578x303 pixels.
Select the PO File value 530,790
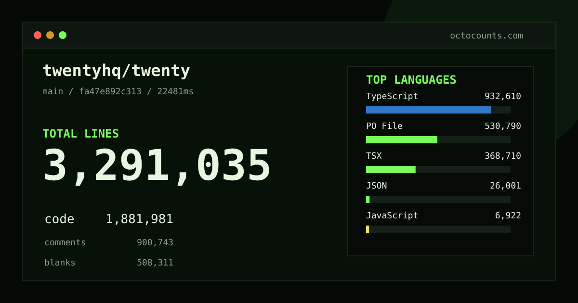coord(503,126)
